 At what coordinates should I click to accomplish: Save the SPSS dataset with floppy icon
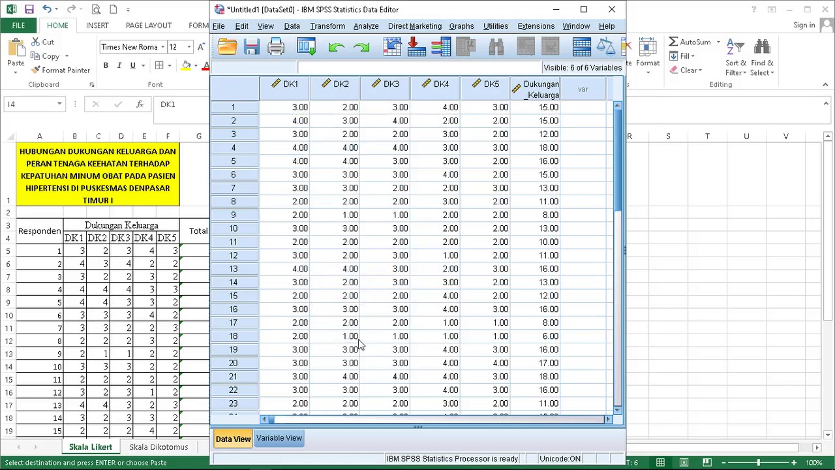click(x=252, y=46)
